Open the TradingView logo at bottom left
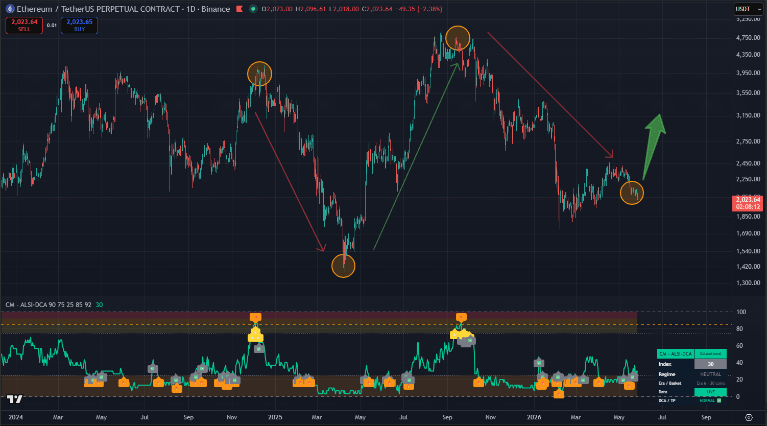 click(15, 399)
